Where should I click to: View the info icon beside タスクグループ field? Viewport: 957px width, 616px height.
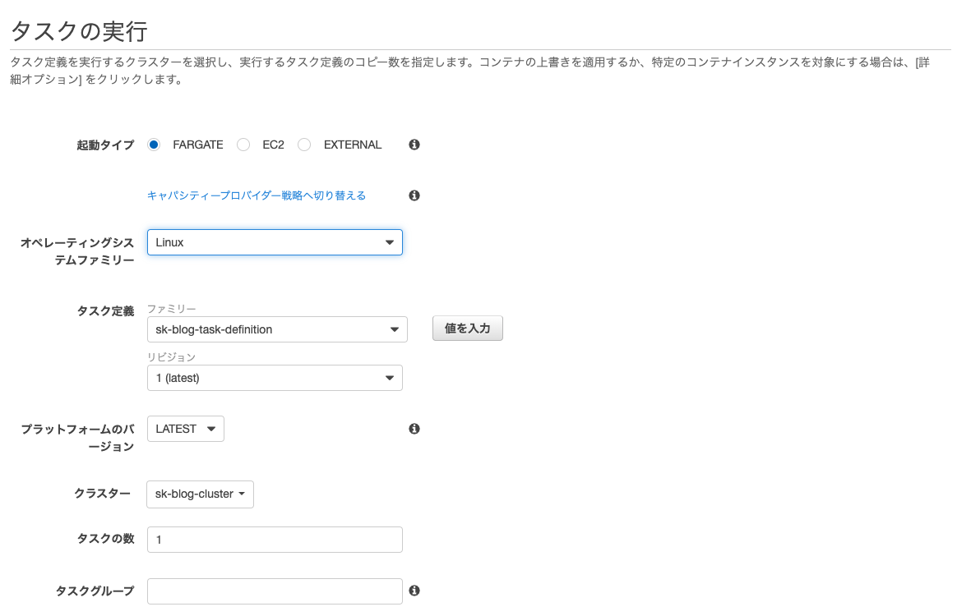[414, 591]
